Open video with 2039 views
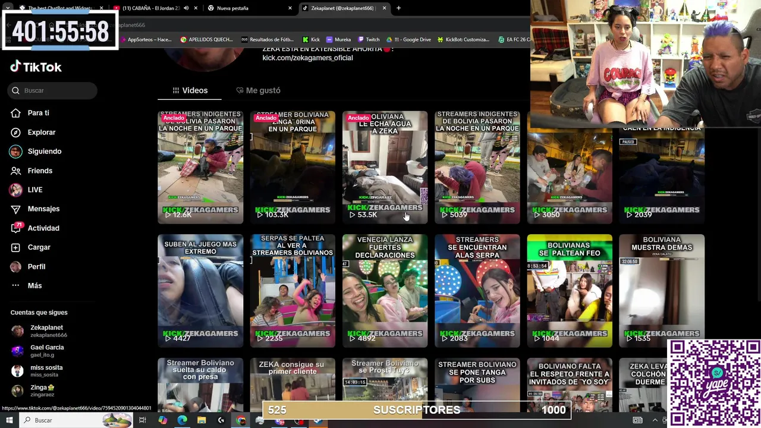The height and width of the screenshot is (428, 761). tap(662, 177)
